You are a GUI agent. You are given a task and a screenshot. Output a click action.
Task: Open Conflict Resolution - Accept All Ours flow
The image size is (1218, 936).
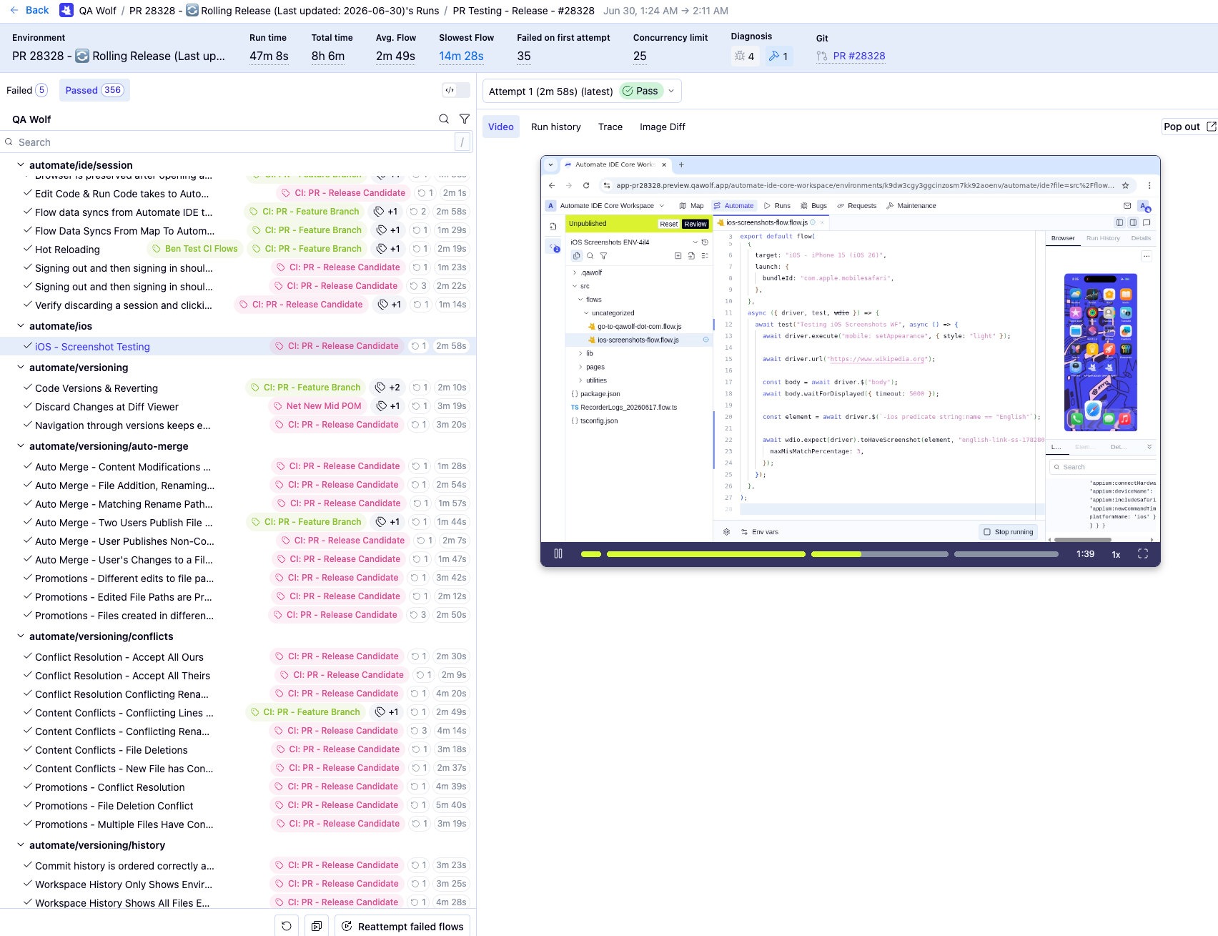(x=119, y=657)
